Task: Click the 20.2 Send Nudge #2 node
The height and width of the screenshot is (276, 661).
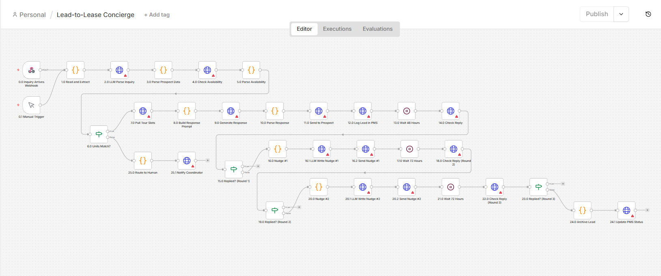Action: coord(407,187)
